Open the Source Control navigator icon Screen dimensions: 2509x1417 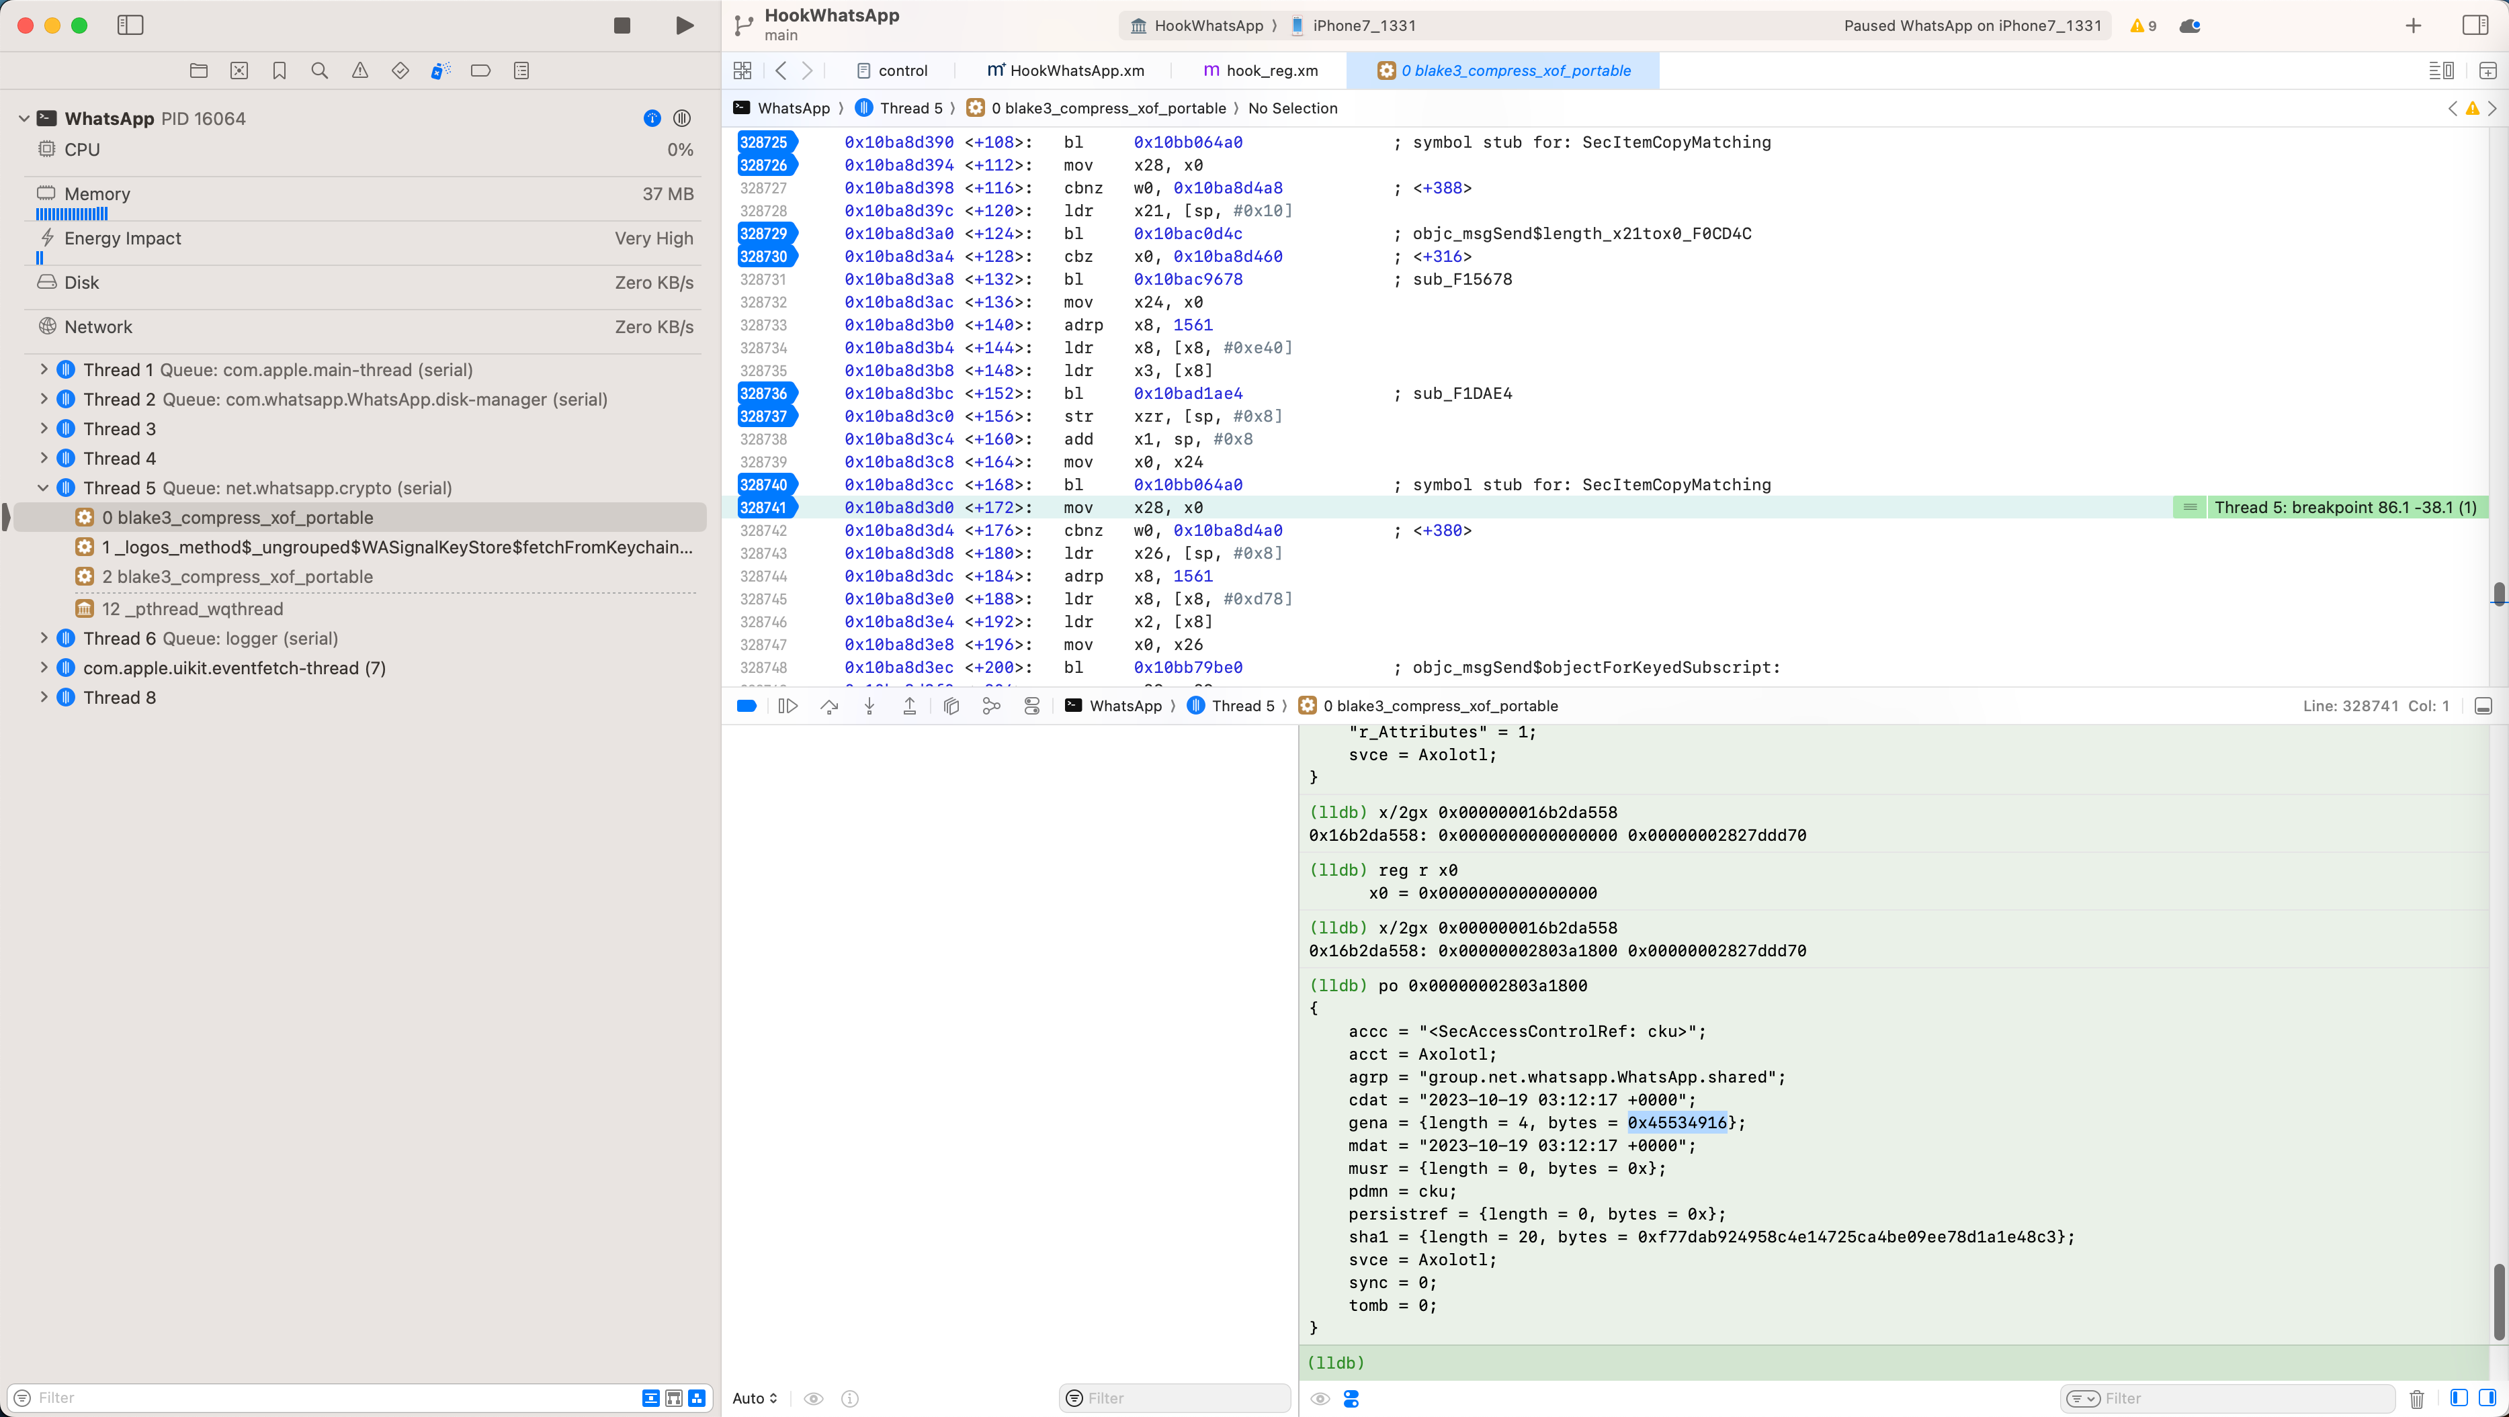point(239,70)
